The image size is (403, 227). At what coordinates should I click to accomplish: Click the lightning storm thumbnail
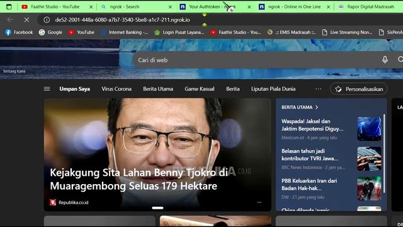(370, 129)
